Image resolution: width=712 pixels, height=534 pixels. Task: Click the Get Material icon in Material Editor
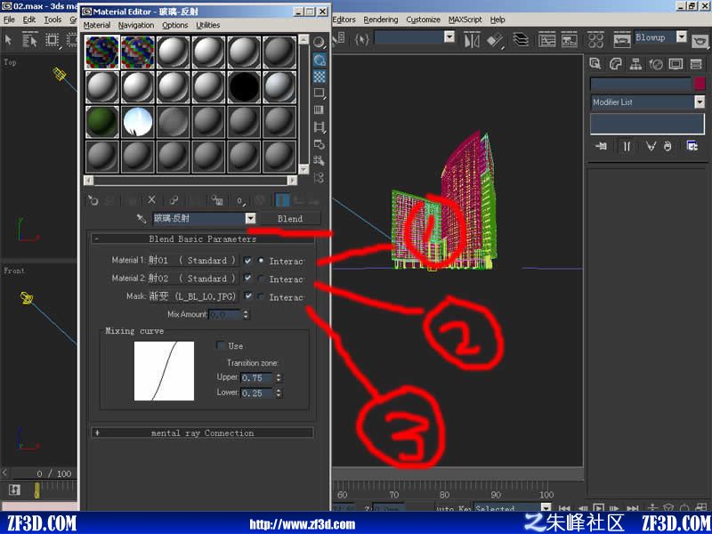click(93, 200)
